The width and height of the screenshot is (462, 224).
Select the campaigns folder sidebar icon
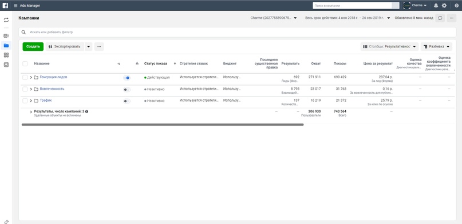click(x=6, y=45)
